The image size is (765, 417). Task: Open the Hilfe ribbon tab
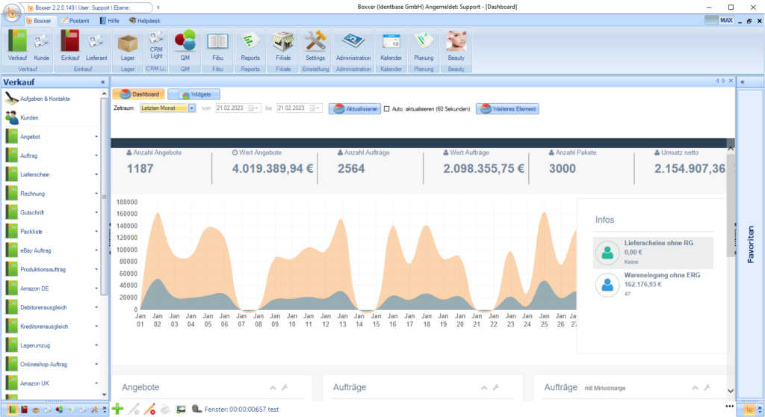click(110, 21)
